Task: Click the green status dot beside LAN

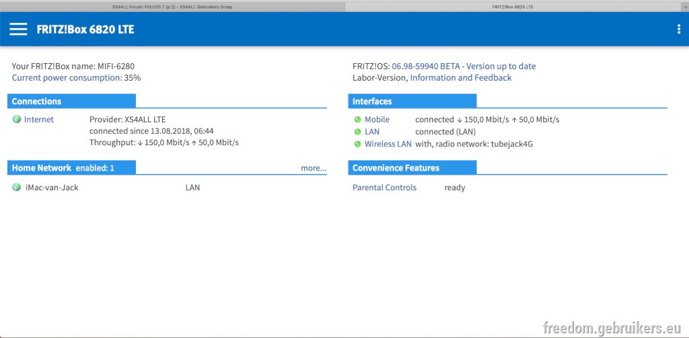Action: coord(357,132)
